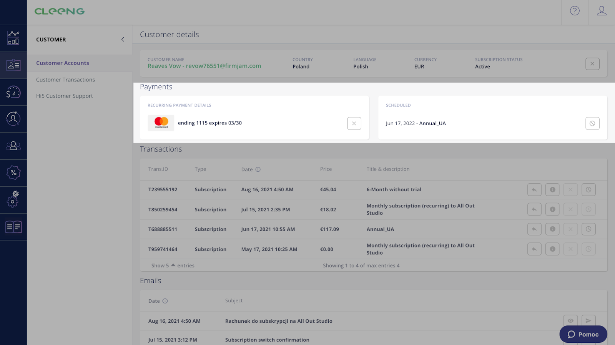Image resolution: width=615 pixels, height=345 pixels.
Task: Click the clock button for T239555192
Action: [588, 189]
